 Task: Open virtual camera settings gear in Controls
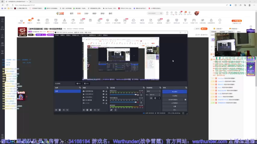click(x=185, y=100)
